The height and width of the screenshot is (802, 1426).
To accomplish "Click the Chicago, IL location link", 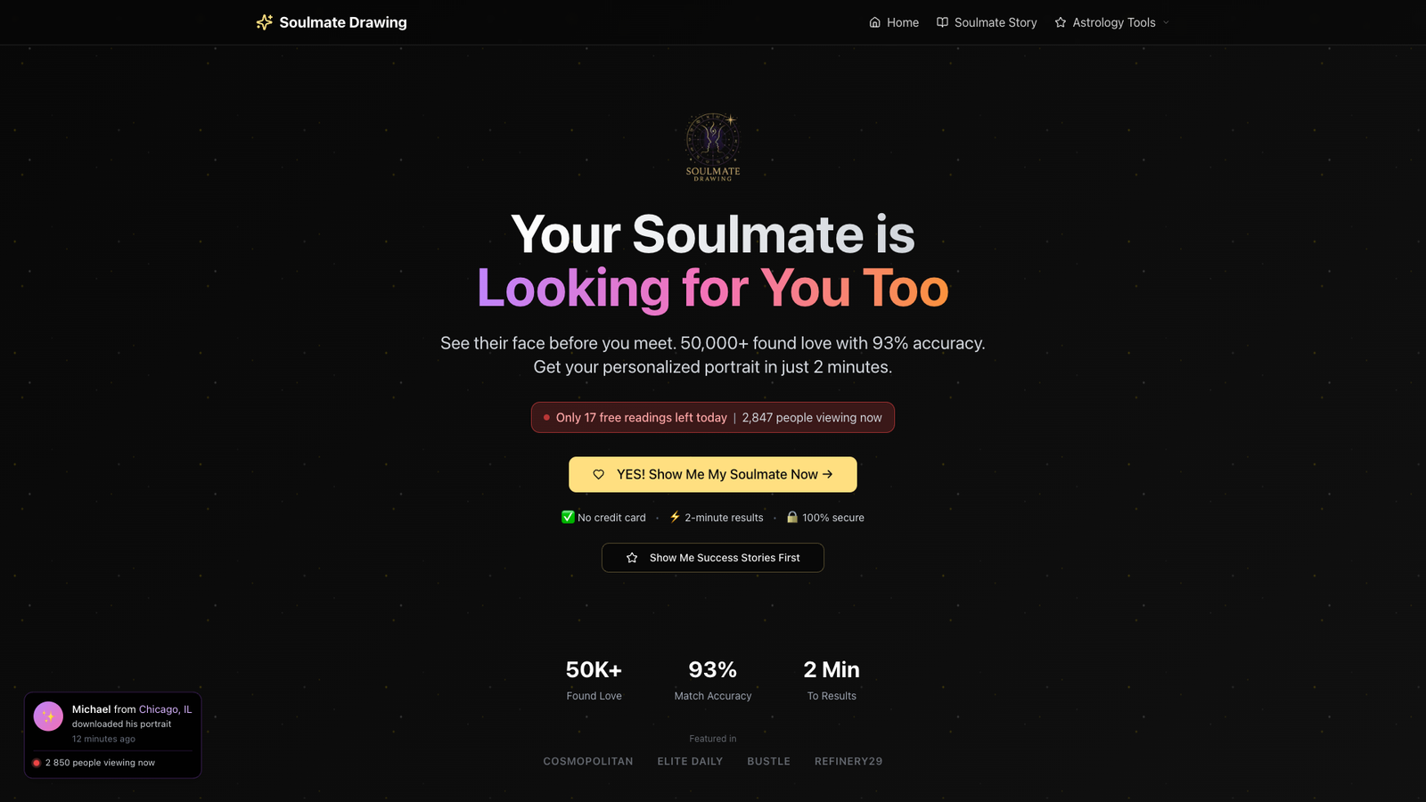I will [165, 709].
